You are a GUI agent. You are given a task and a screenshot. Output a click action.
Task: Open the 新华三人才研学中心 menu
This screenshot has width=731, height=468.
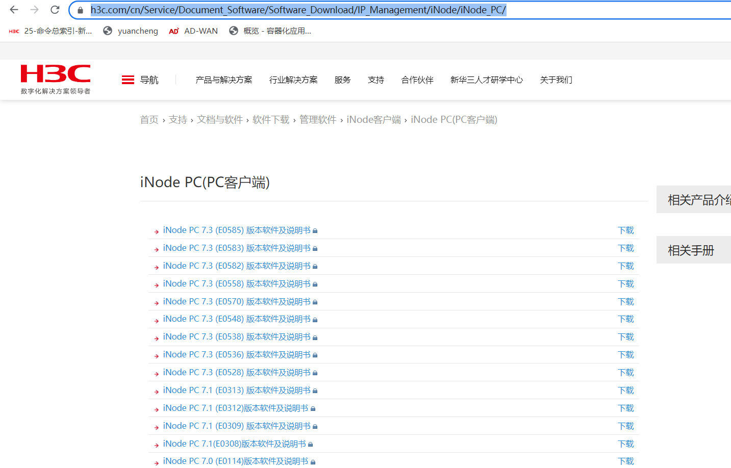(x=487, y=80)
